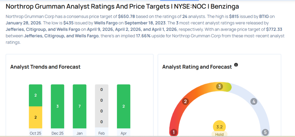Viewport: 295px width, 137px height.
Task: Select the gray Feb bar with zeros
Action: [102, 106]
